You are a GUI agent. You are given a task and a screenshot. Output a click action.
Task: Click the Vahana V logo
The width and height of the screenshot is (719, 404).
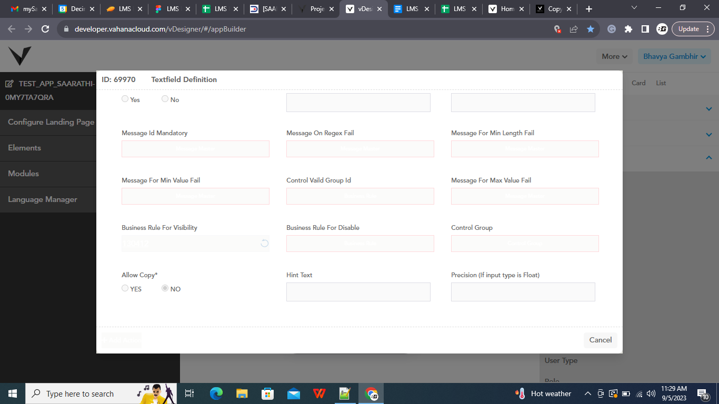pyautogui.click(x=20, y=56)
